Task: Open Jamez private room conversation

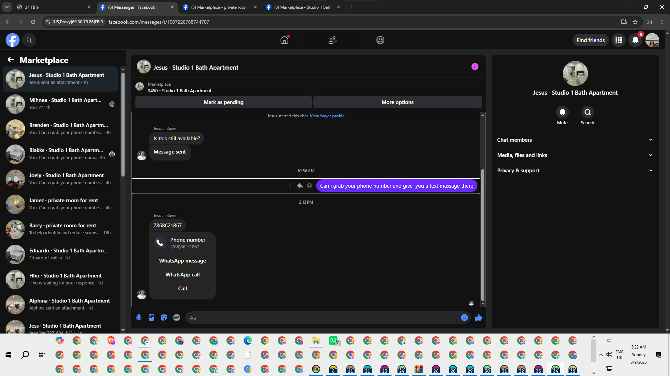Action: point(60,204)
